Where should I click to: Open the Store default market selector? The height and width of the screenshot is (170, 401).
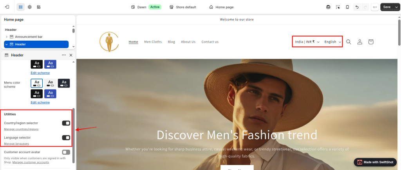point(183,7)
